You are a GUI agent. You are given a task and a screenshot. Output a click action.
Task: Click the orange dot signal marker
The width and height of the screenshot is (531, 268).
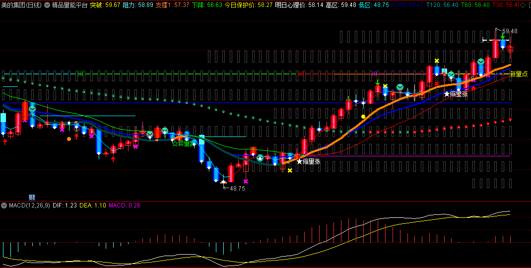click(x=69, y=139)
